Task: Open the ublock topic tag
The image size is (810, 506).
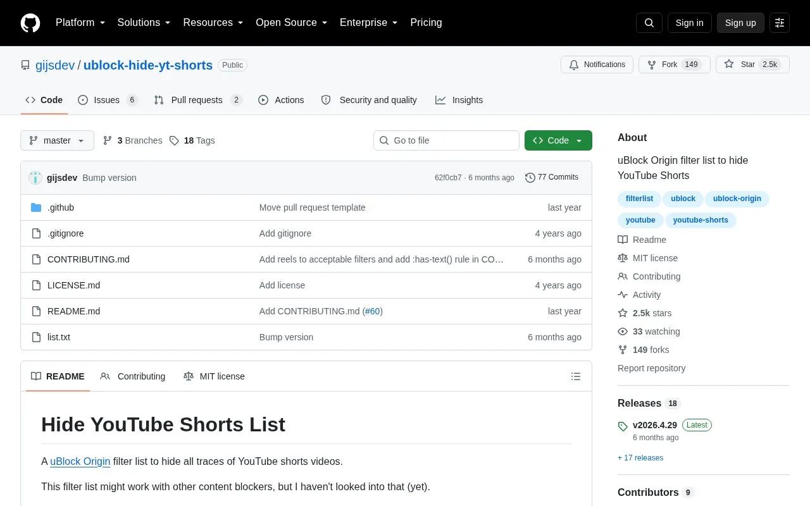Action: 683,199
